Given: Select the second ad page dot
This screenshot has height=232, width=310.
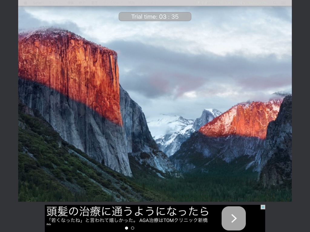Looking at the screenshot, I should (133, 228).
